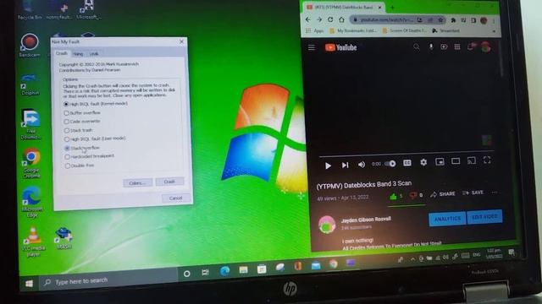Select Double free option
The width and height of the screenshot is (542, 304).
click(80, 166)
